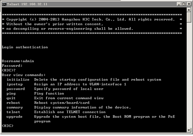Click the scrollbar down arrow
Screen dimensions: 193x136
189,130
